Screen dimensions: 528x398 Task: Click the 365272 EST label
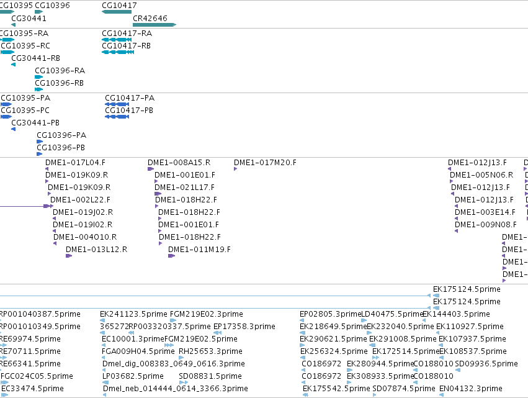click(x=114, y=326)
